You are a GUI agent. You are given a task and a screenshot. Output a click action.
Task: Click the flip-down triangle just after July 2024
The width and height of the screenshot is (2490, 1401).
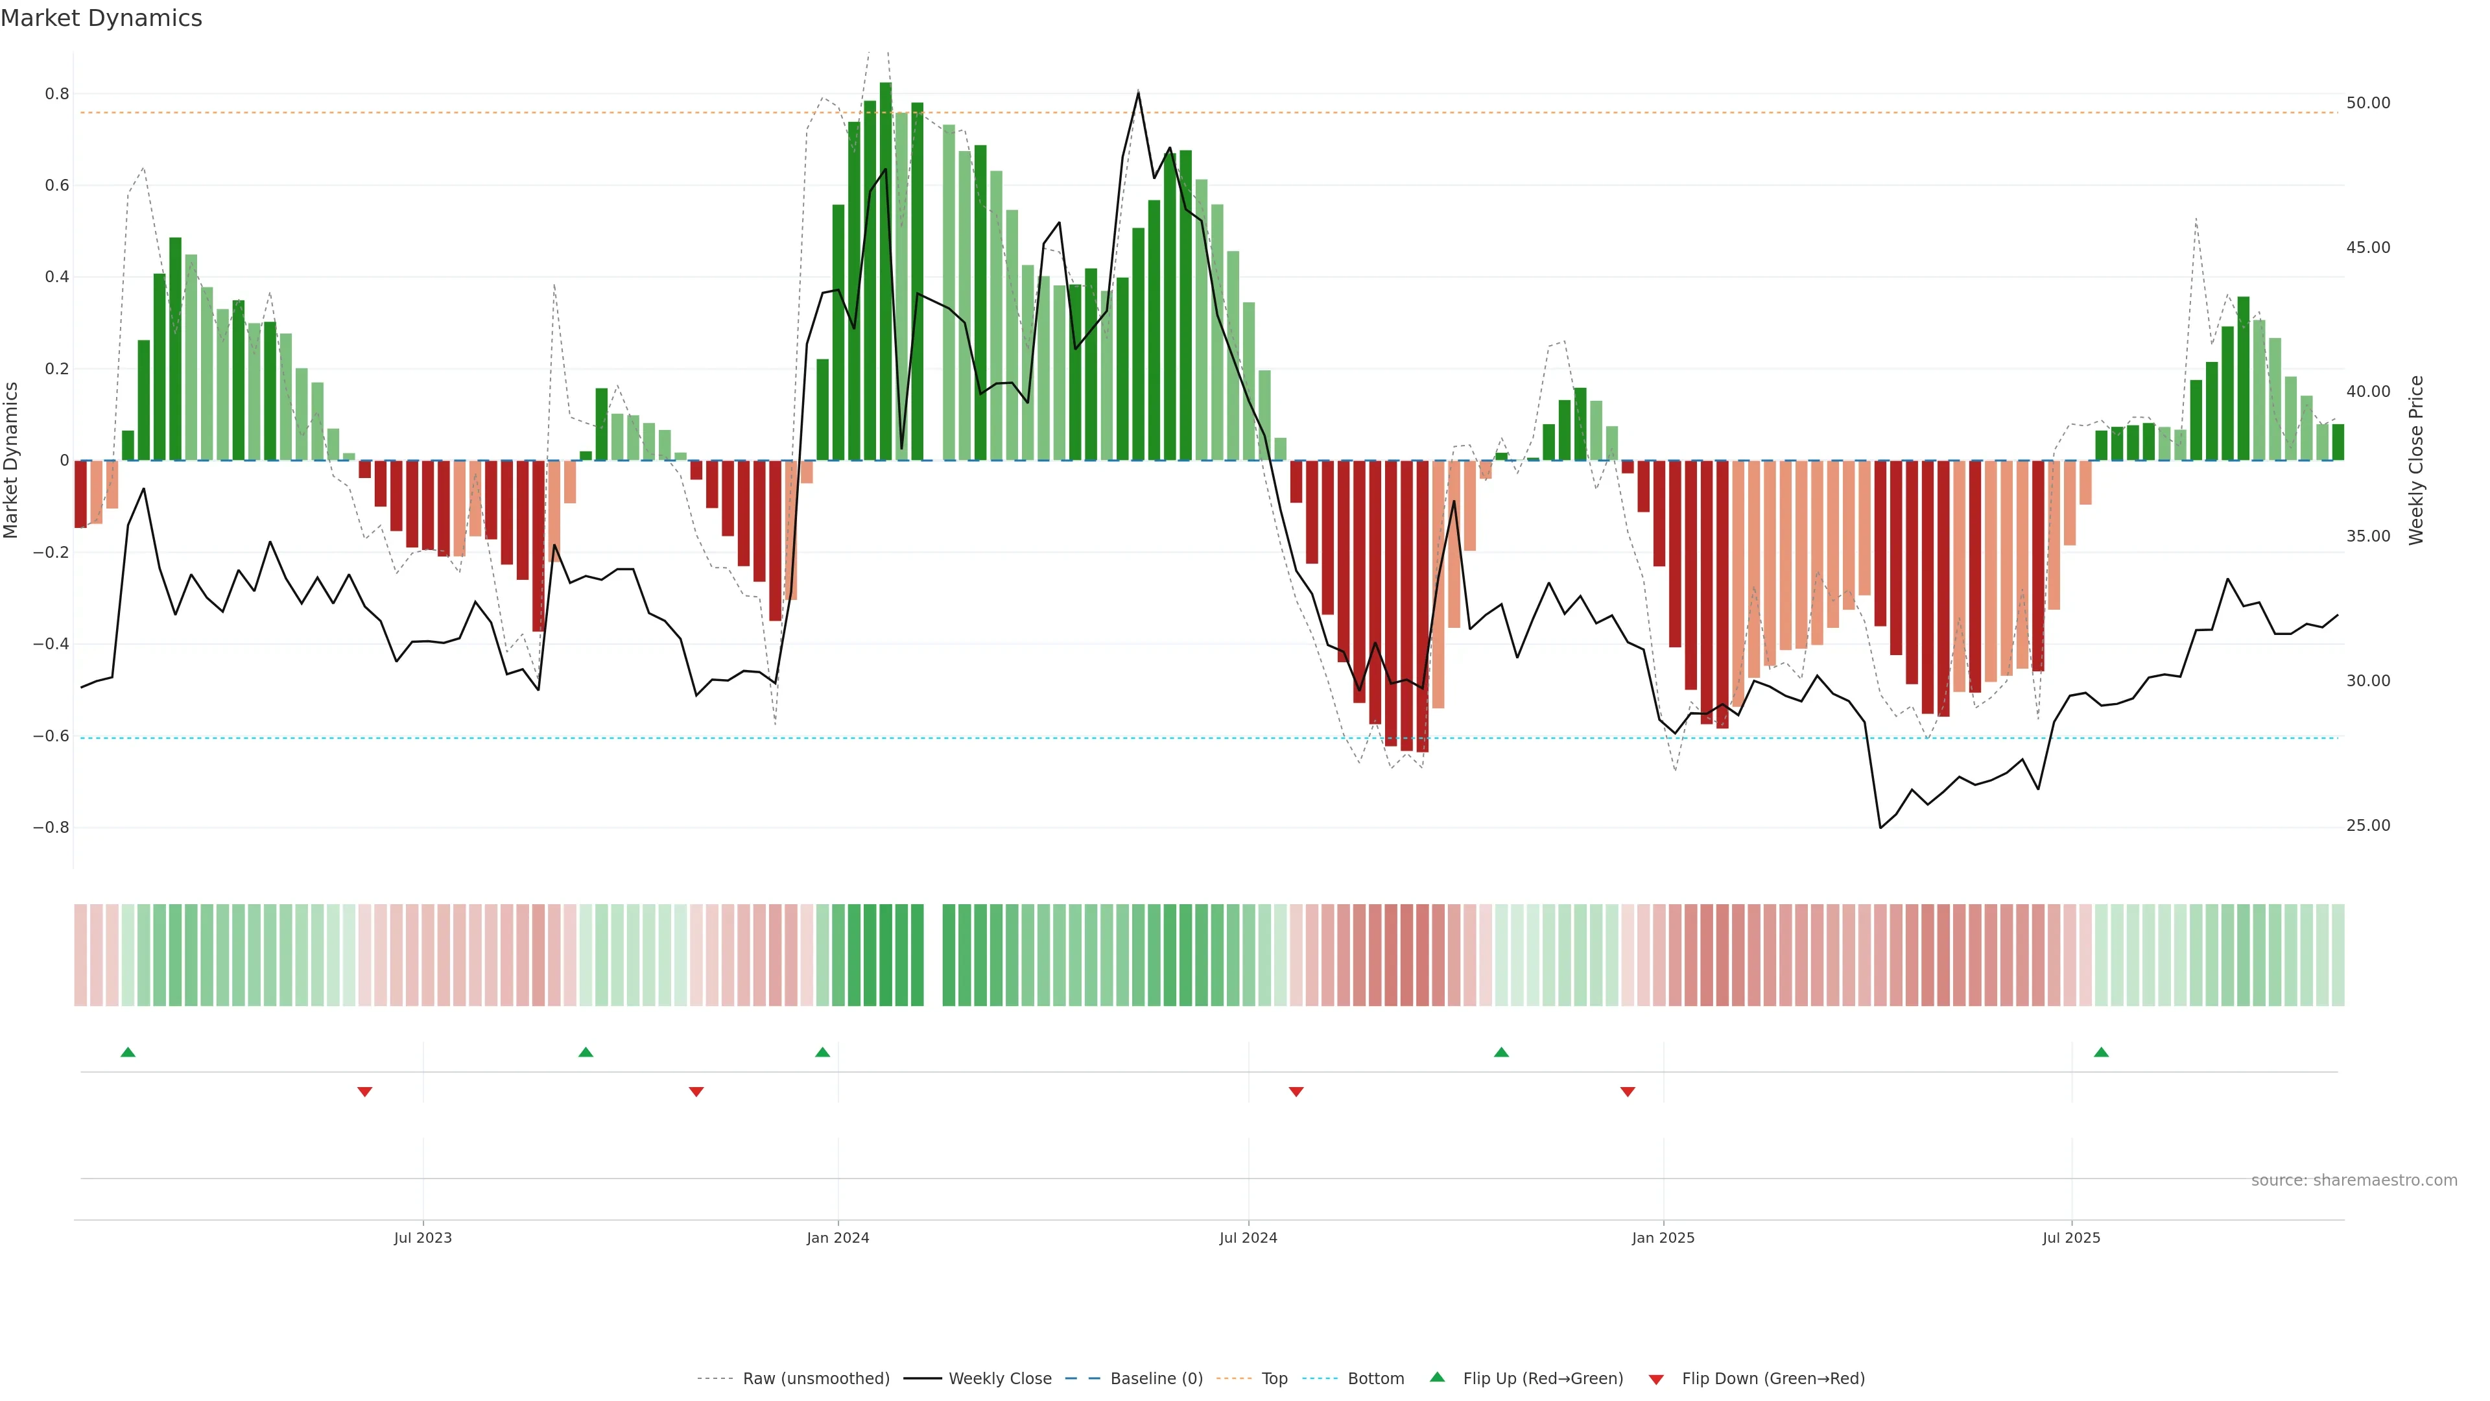pos(1296,1092)
